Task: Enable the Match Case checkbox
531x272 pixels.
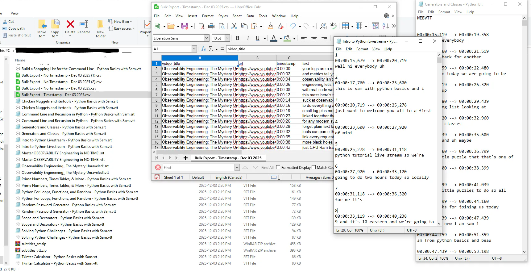Action: pos(314,167)
